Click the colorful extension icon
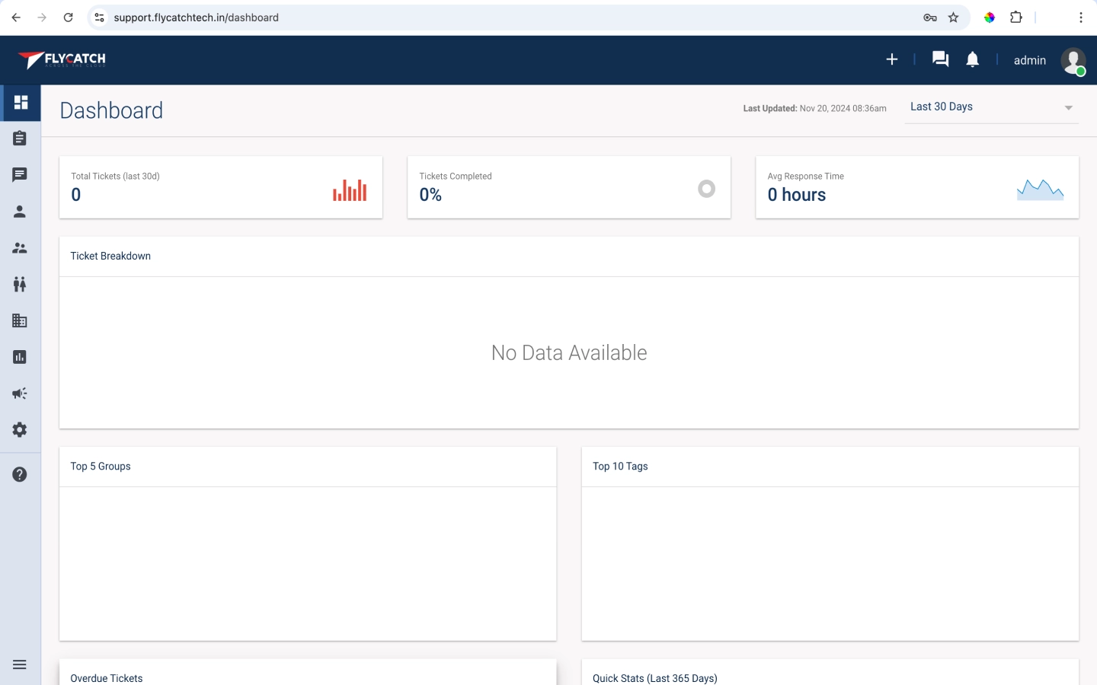The height and width of the screenshot is (685, 1097). [990, 18]
